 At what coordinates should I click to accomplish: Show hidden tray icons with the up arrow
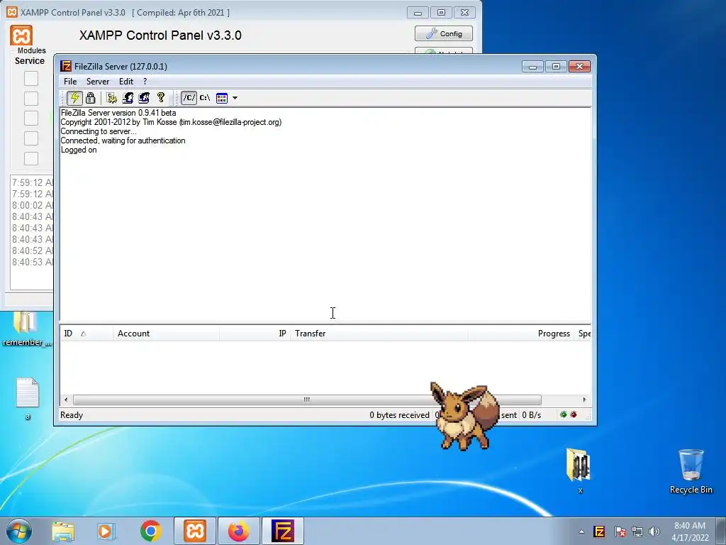[581, 532]
